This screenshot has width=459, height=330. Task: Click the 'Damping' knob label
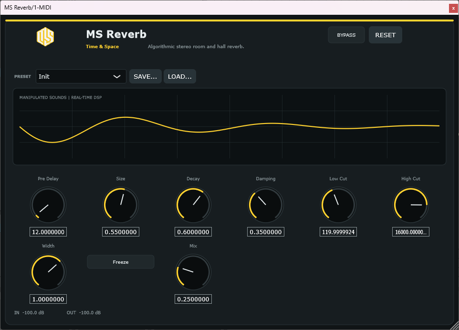point(266,178)
